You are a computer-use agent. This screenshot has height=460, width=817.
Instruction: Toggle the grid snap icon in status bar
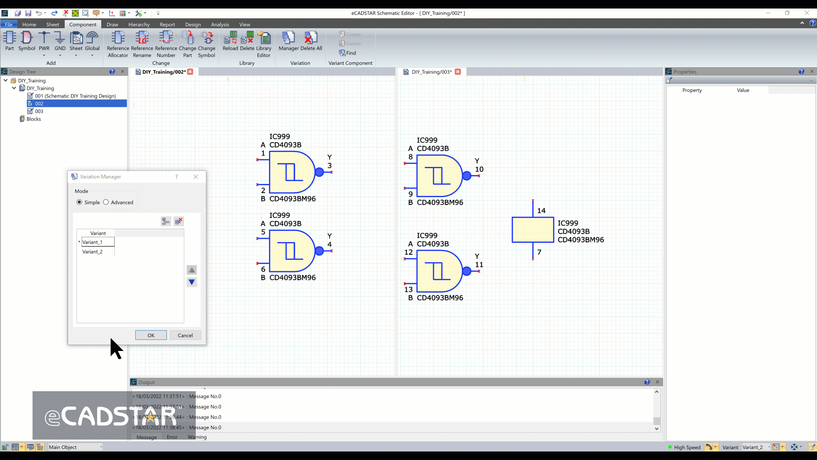point(776,447)
